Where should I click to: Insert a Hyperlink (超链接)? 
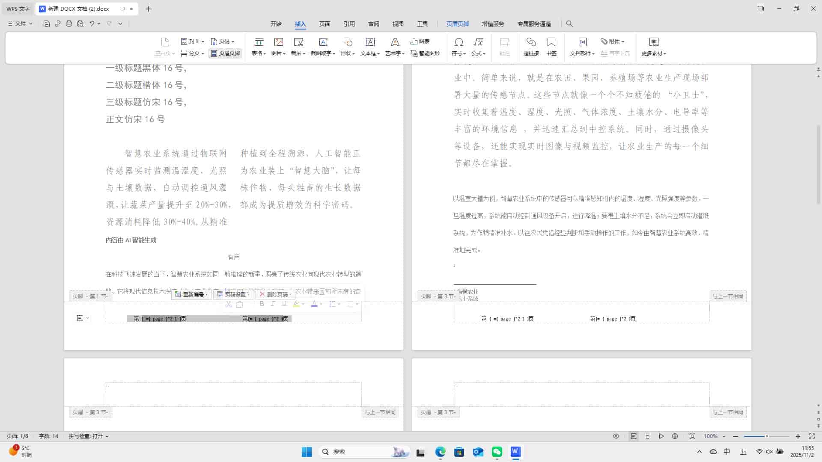[x=531, y=47]
